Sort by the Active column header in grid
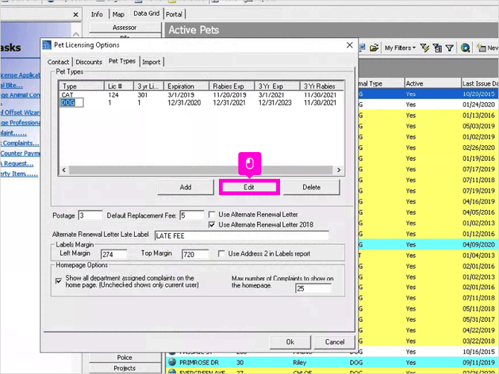This screenshot has height=374, width=499. (433, 83)
